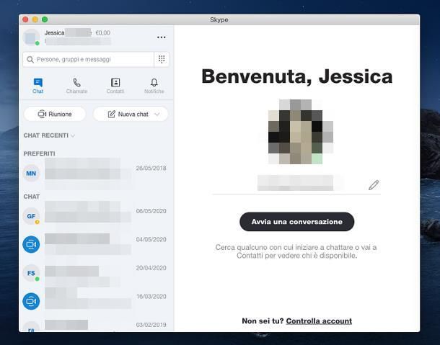
Task: Click the Jessica name in the header
Action: 54,33
